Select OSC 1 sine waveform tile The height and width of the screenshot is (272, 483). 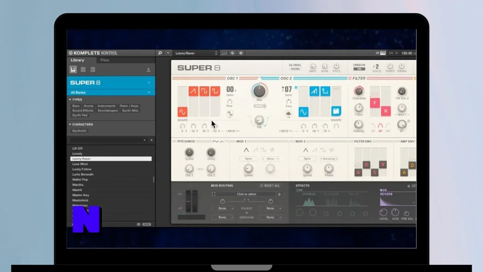[x=183, y=111]
